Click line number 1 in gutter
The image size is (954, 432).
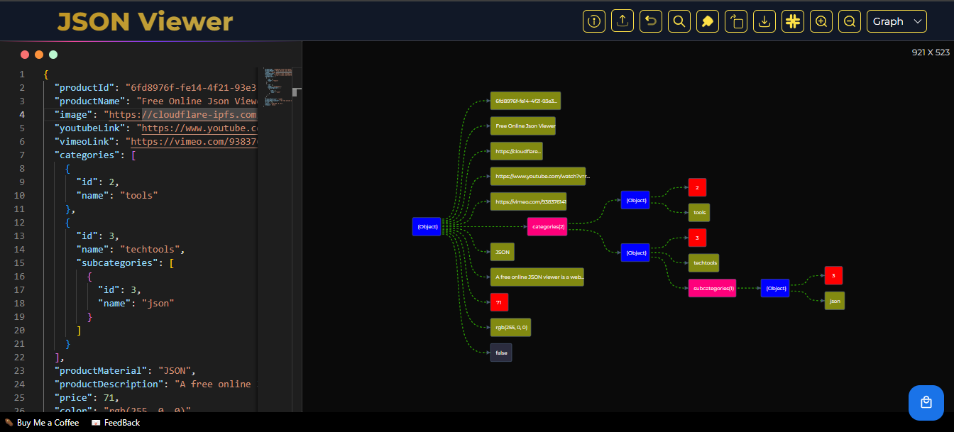[22, 74]
